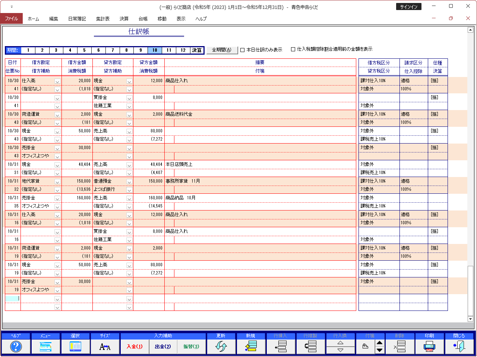Delete row with 削除 icon
Image resolution: width=477 pixels, height=357 pixels.
(400, 347)
